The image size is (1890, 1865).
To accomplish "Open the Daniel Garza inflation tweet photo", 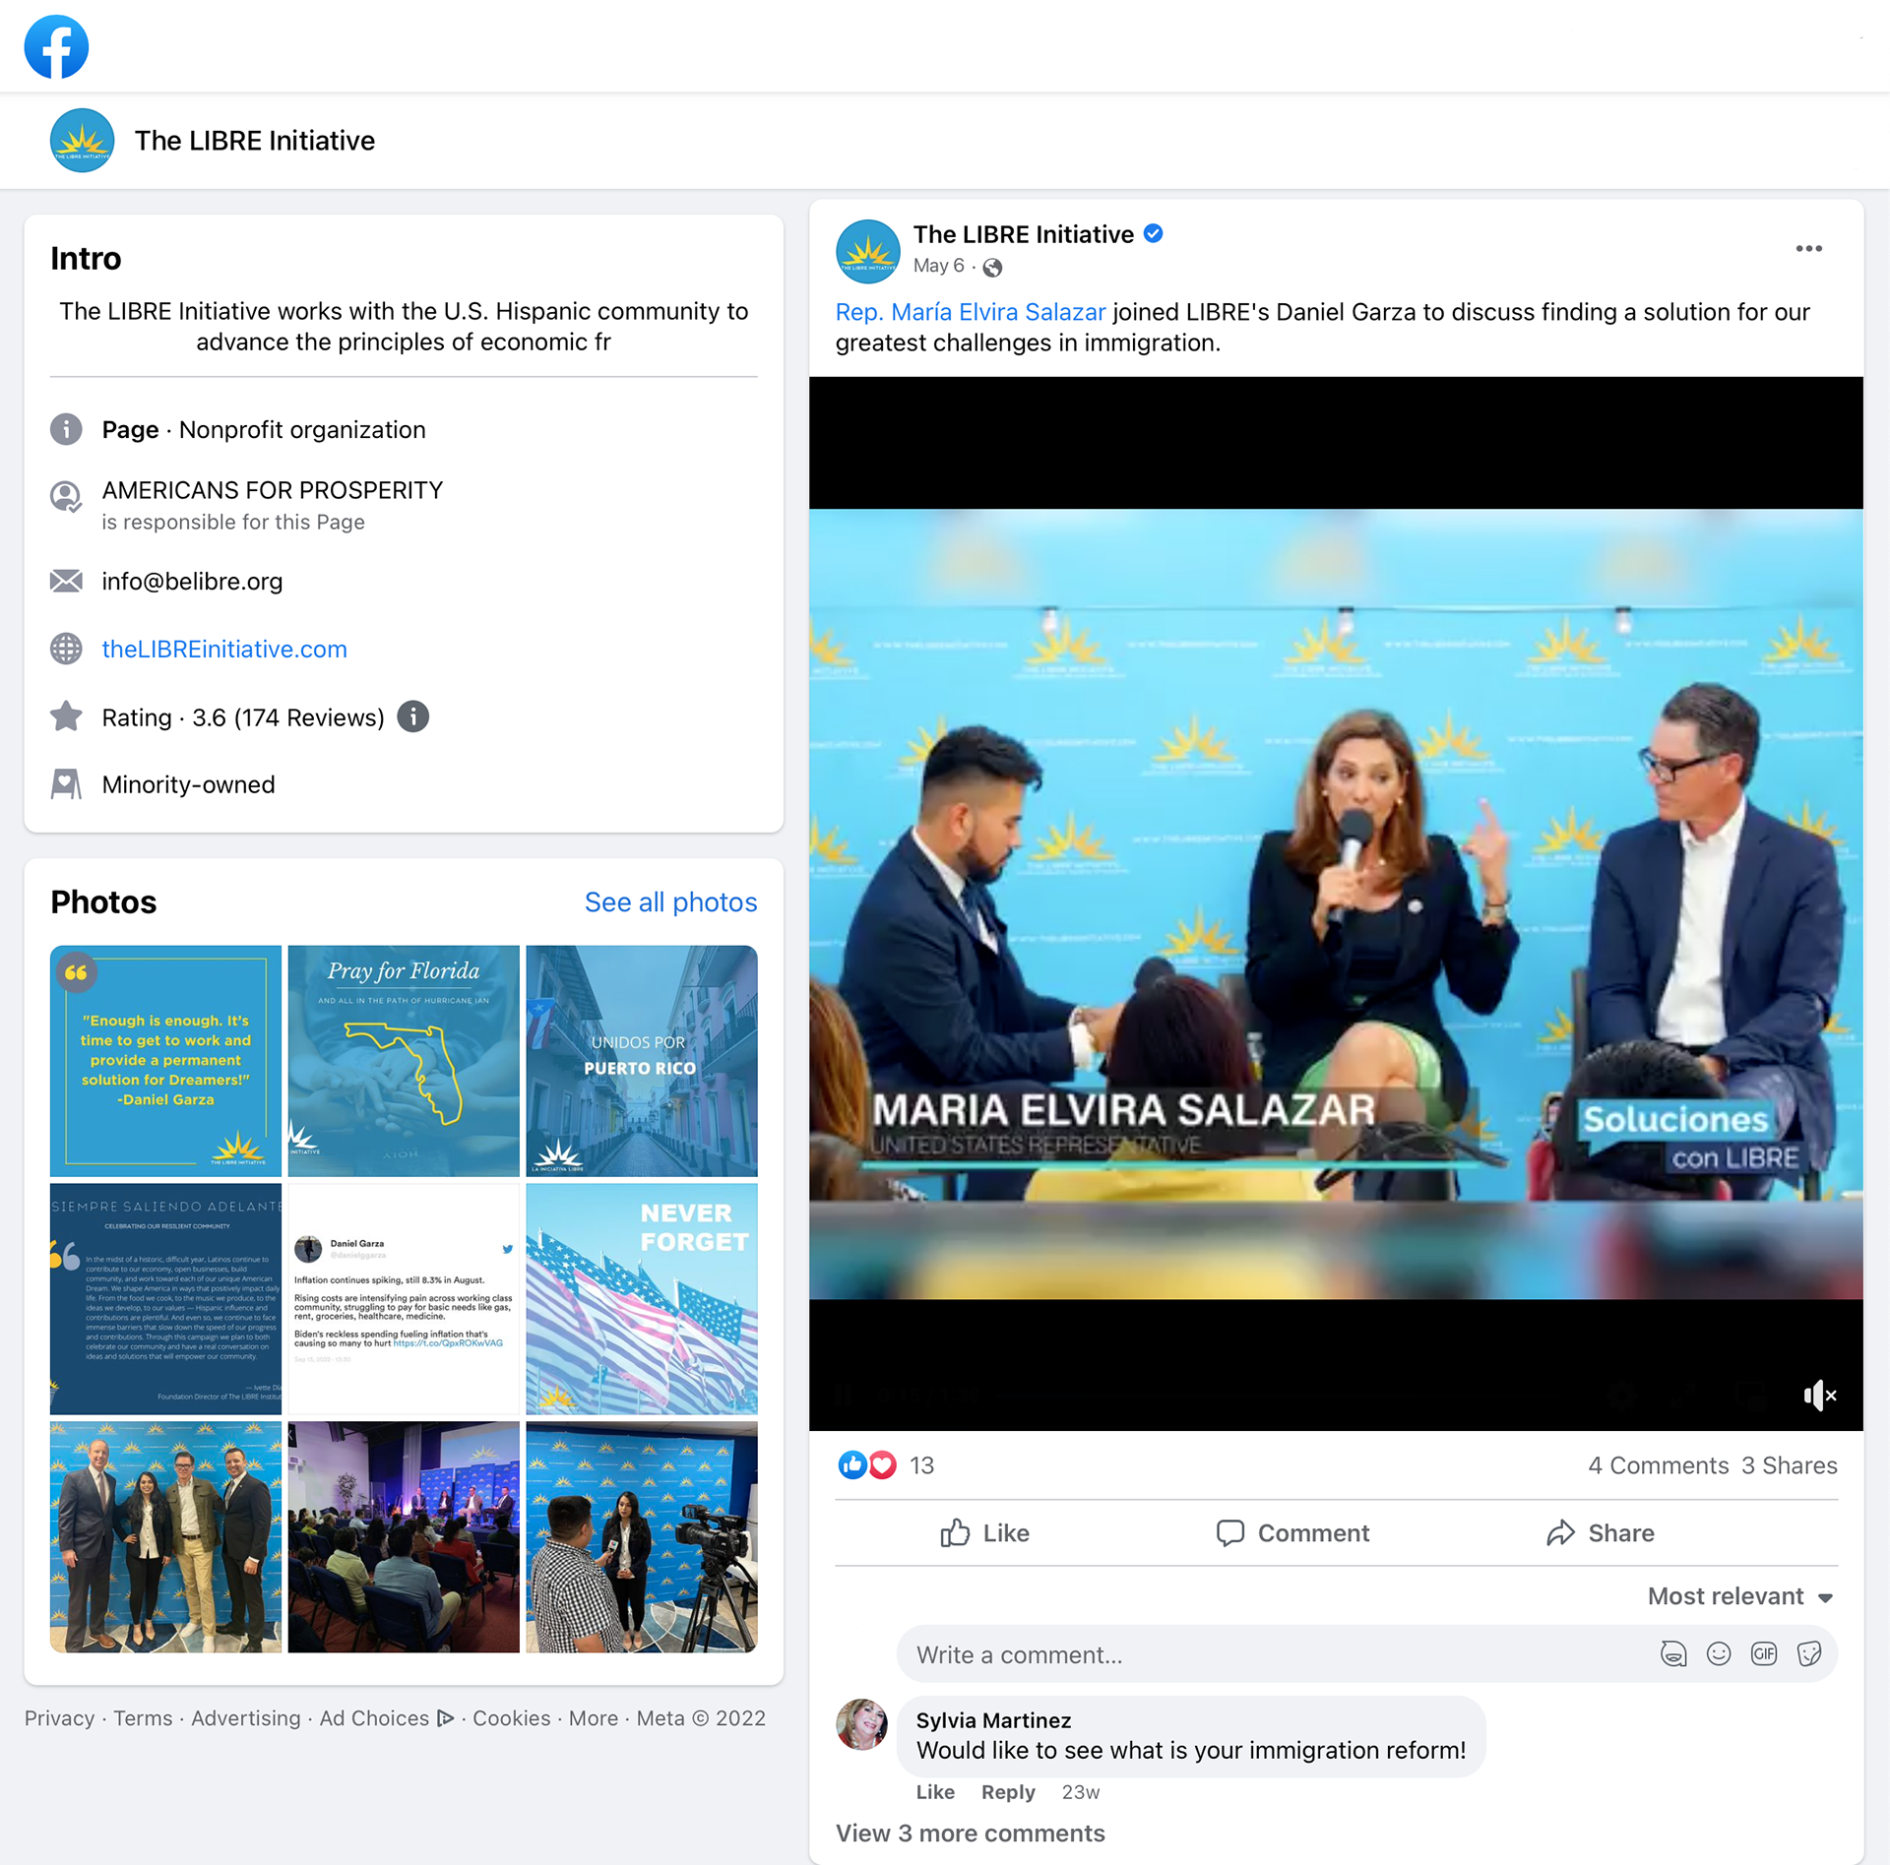I will 404,1299.
